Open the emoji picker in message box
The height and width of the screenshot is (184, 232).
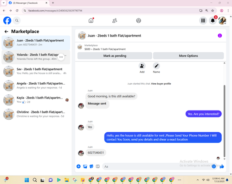(214, 166)
